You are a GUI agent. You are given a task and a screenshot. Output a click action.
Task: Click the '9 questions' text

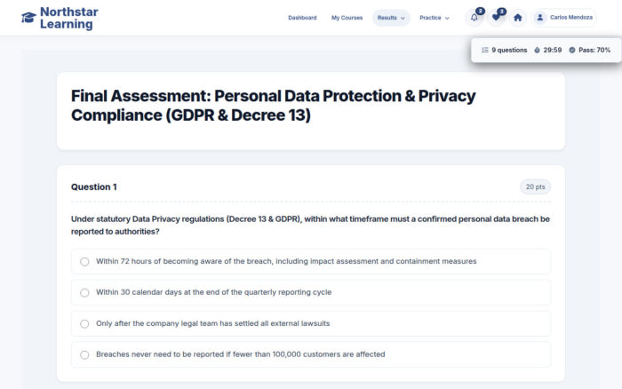509,50
